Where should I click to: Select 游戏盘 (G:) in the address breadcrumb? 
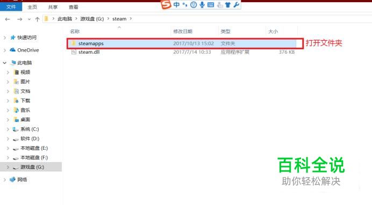92,19
